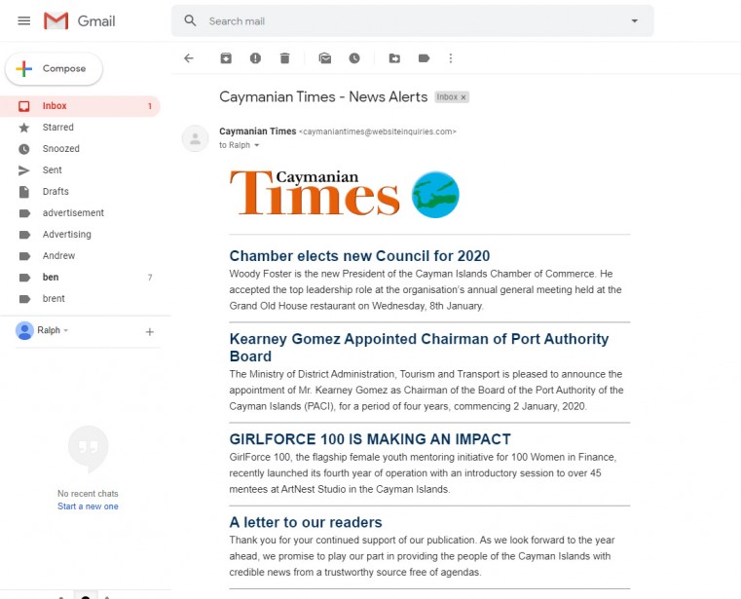Click the 'No recent chats' text
741x599 pixels.
(x=88, y=493)
